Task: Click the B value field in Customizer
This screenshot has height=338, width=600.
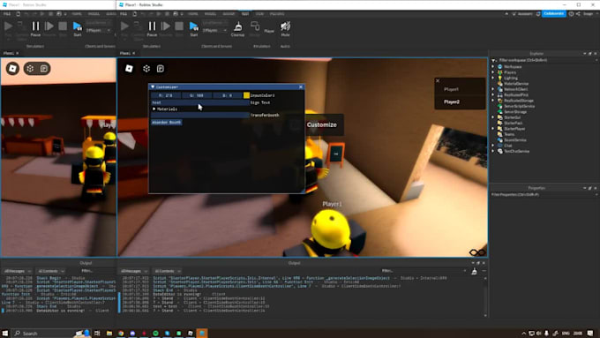Action: (228, 95)
